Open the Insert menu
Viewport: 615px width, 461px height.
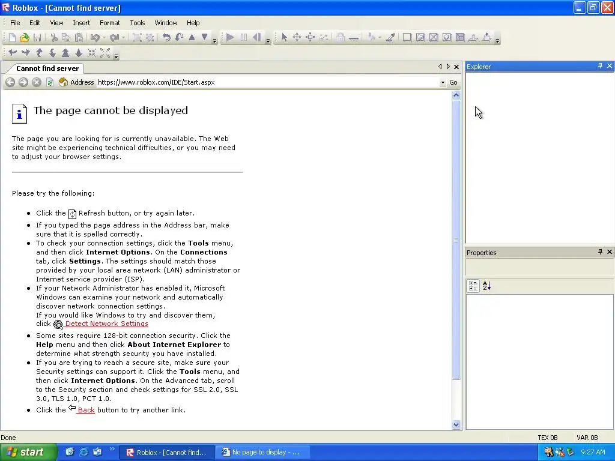pos(81,23)
